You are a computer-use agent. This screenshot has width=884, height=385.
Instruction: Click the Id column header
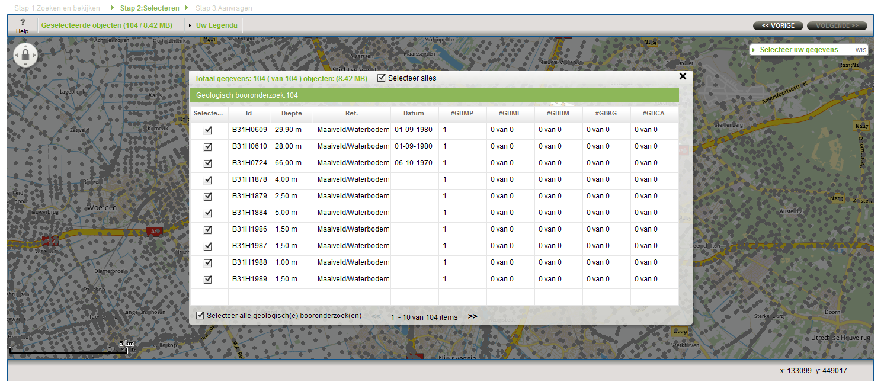[249, 114]
